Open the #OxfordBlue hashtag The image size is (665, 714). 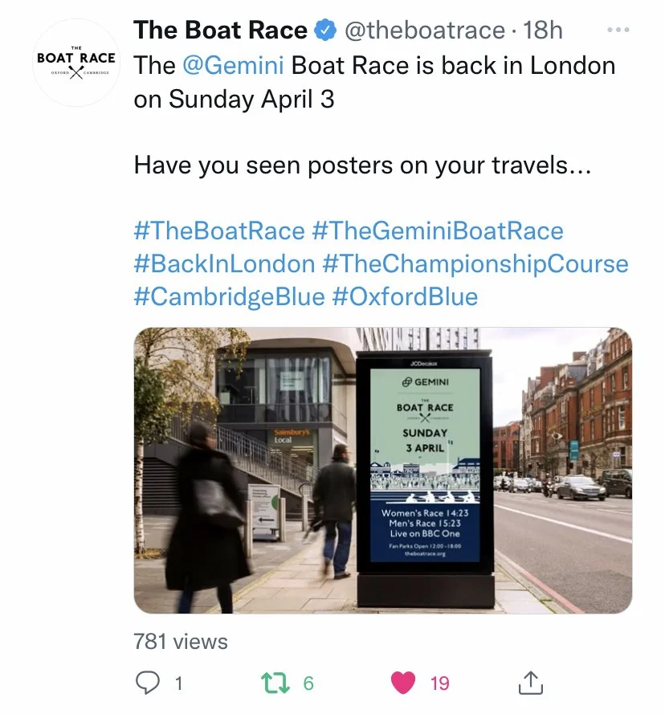coord(406,297)
